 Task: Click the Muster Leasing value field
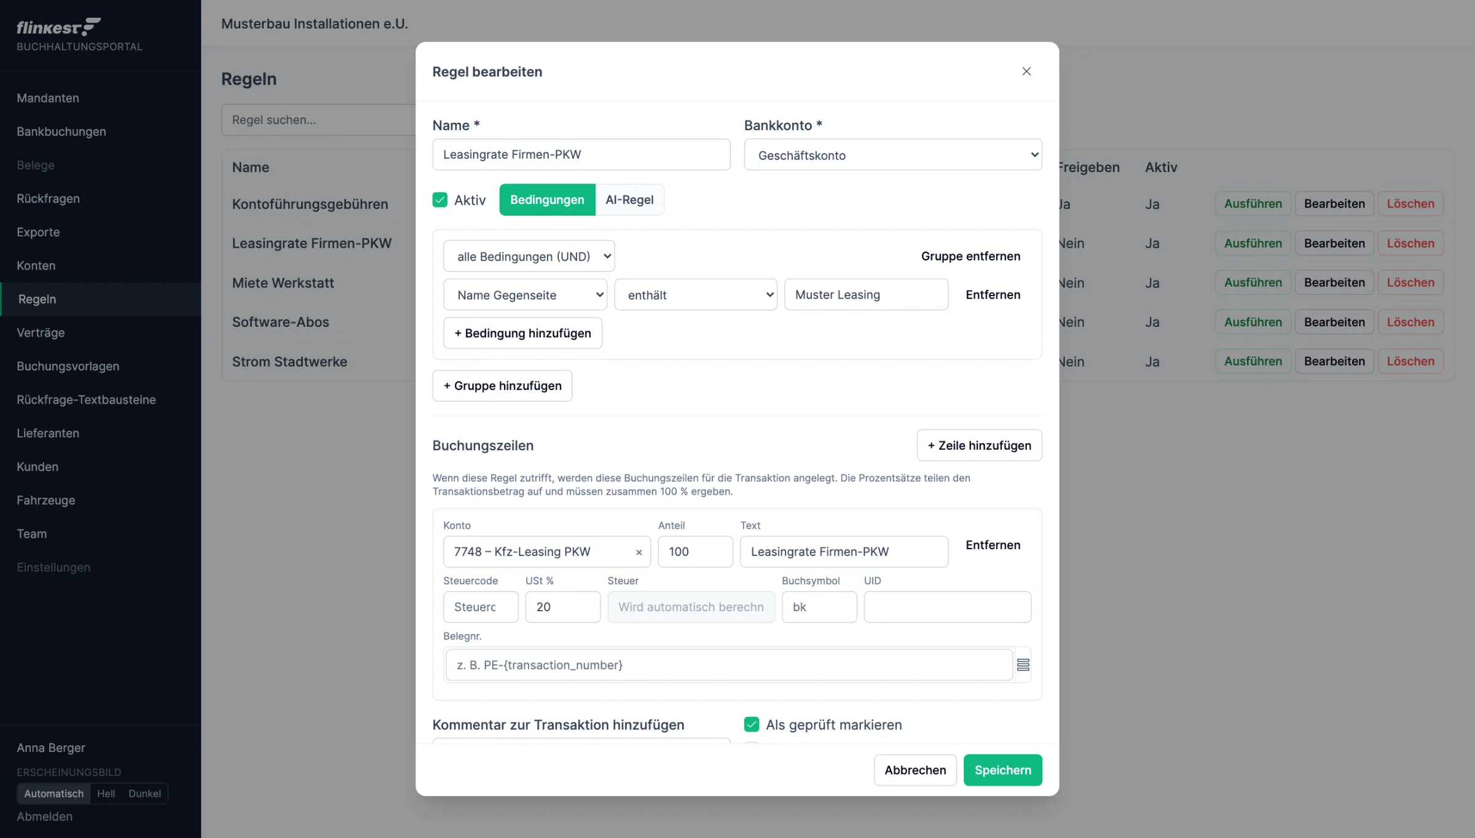point(867,295)
